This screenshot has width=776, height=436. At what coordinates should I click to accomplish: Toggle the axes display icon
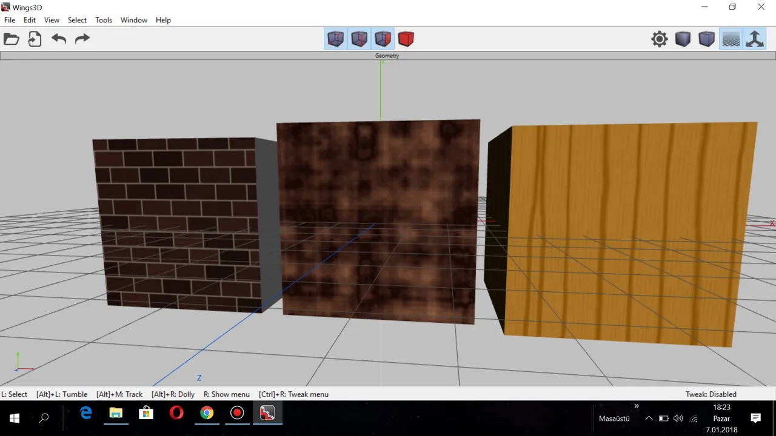755,39
